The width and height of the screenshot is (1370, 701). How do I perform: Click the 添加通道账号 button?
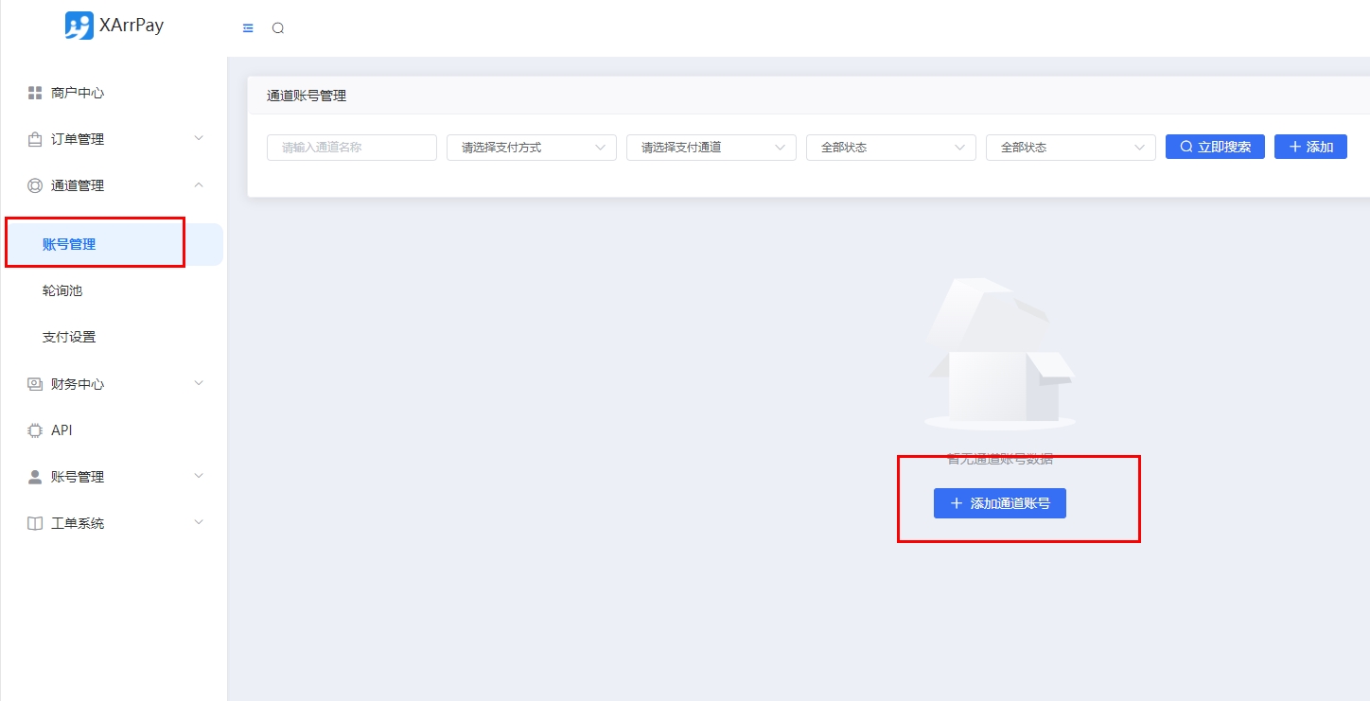(999, 503)
